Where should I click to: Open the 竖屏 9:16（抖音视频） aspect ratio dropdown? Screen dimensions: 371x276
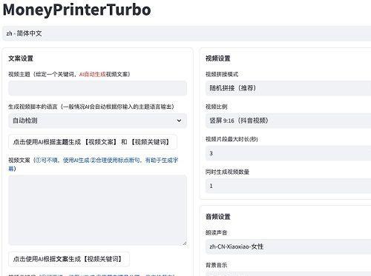[288, 121]
